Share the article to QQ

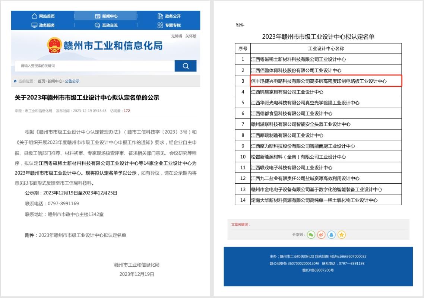coord(331,235)
